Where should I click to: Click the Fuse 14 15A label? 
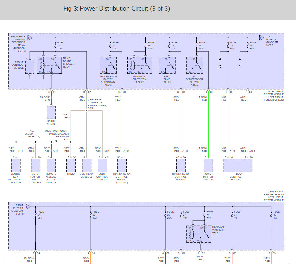coord(60,45)
